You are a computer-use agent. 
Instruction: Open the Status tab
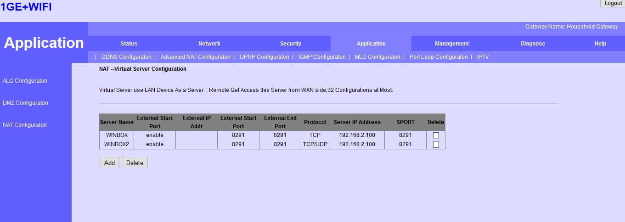pos(129,44)
